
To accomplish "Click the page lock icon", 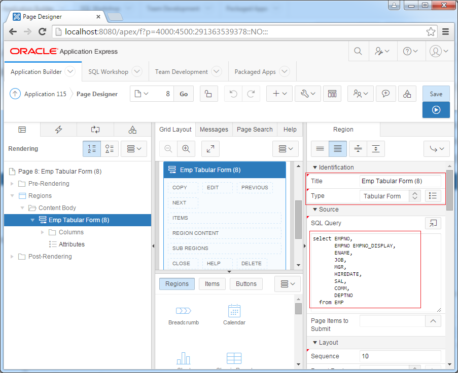I will pyautogui.click(x=208, y=94).
